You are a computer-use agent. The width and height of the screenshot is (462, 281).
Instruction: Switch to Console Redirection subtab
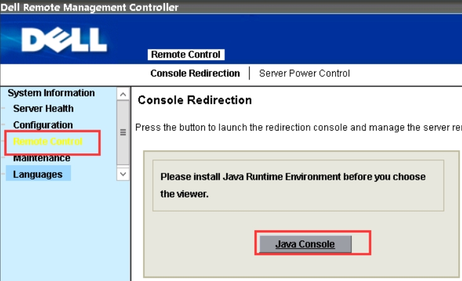pos(195,73)
